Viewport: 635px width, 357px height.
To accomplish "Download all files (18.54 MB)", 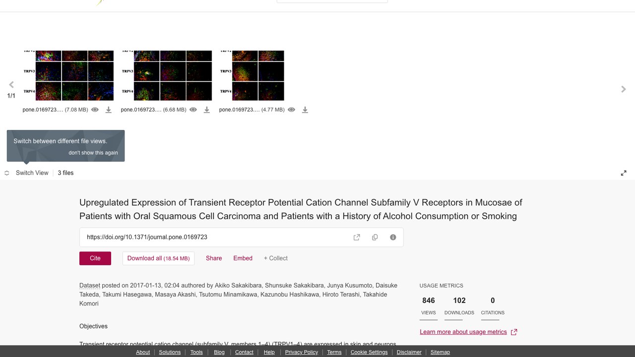I will coord(158,258).
